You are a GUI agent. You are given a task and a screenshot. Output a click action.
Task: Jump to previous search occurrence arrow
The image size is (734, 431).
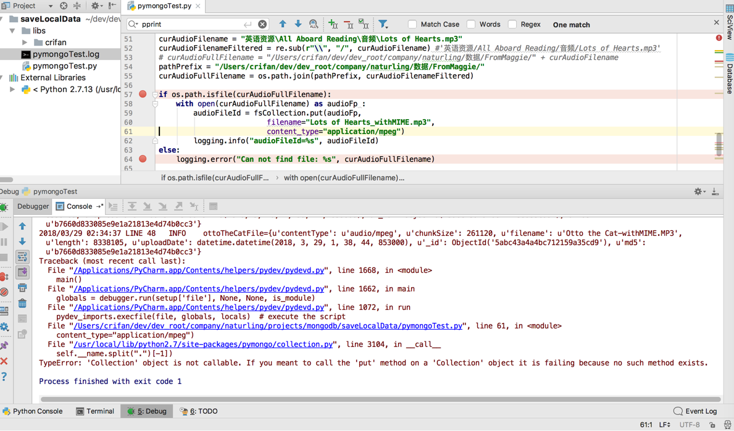pyautogui.click(x=283, y=24)
